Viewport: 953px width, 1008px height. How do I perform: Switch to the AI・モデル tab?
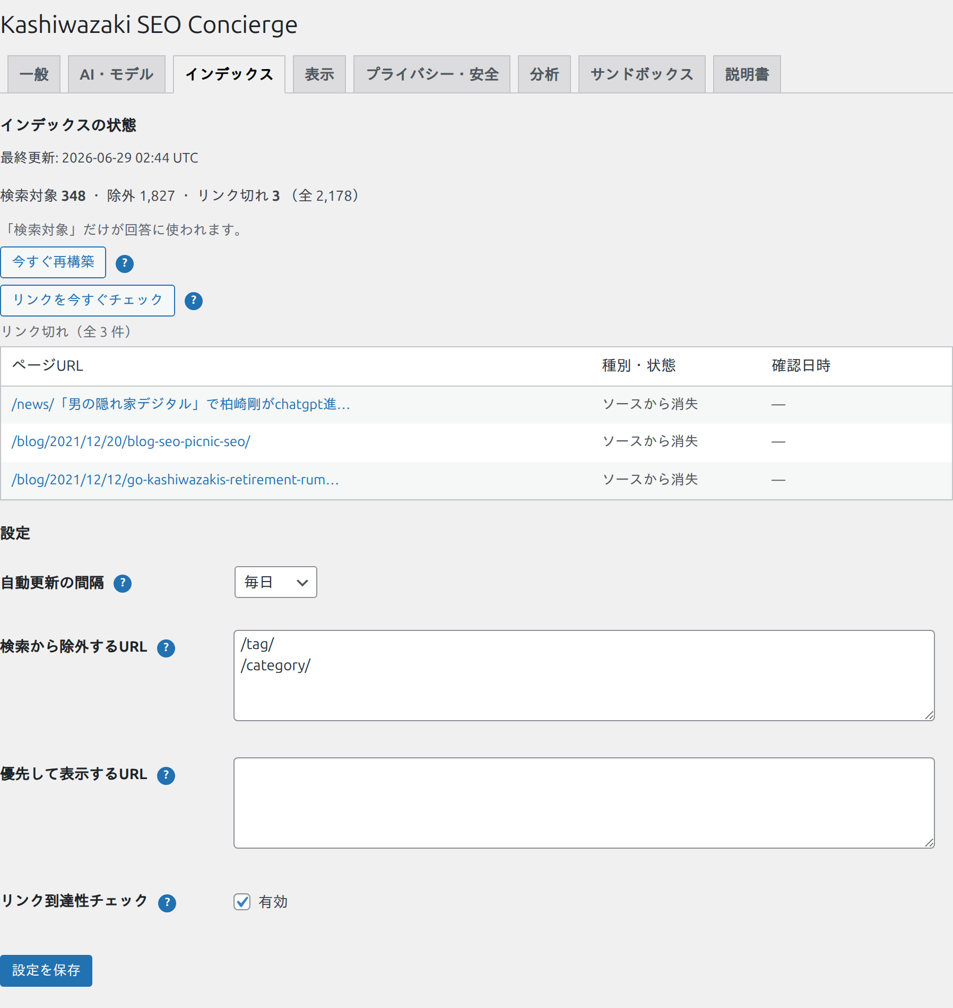click(117, 74)
